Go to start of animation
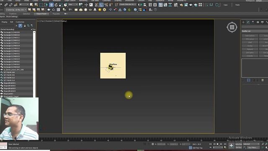Screen dimensions: 268x151 click(x=210, y=144)
